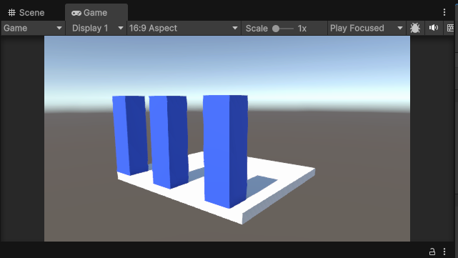Open the bottom panel three-dot menu

[x=444, y=252]
